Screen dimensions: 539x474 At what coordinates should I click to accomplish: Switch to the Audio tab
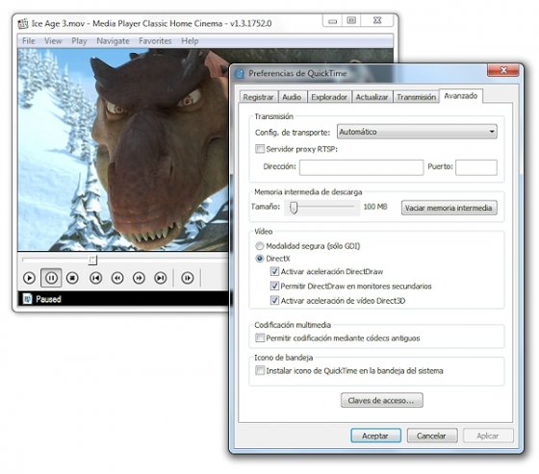[x=292, y=97]
